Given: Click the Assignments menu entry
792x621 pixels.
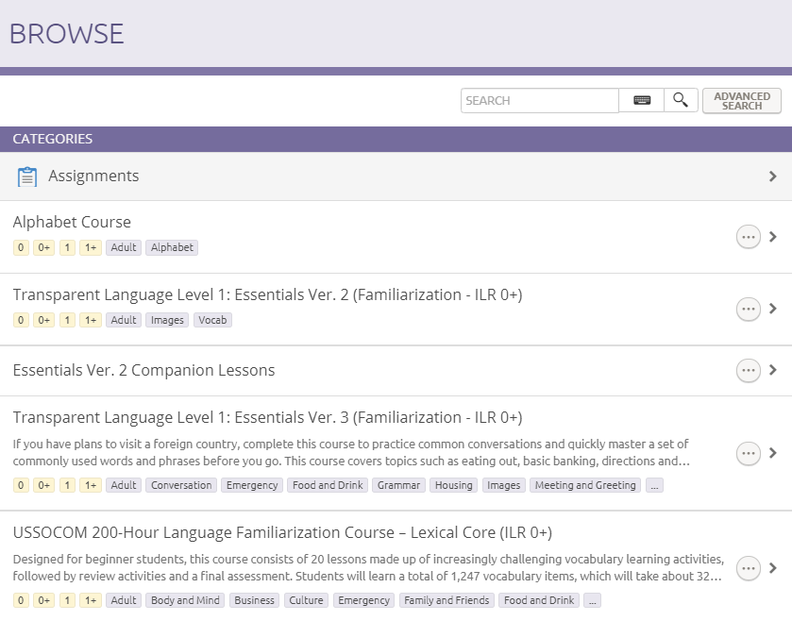Looking at the screenshot, I should pyautogui.click(x=93, y=176).
